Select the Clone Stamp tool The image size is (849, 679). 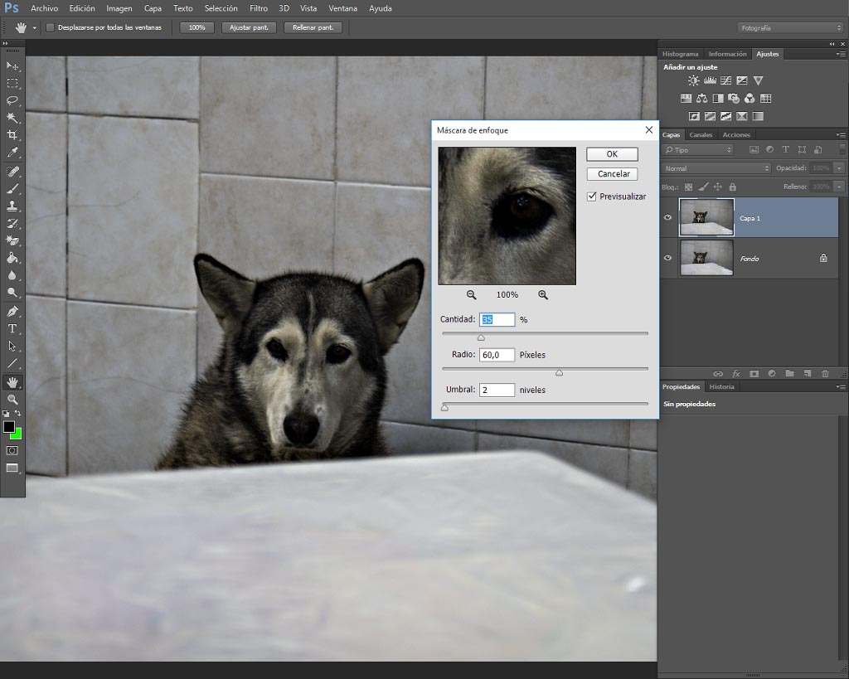pos(12,206)
